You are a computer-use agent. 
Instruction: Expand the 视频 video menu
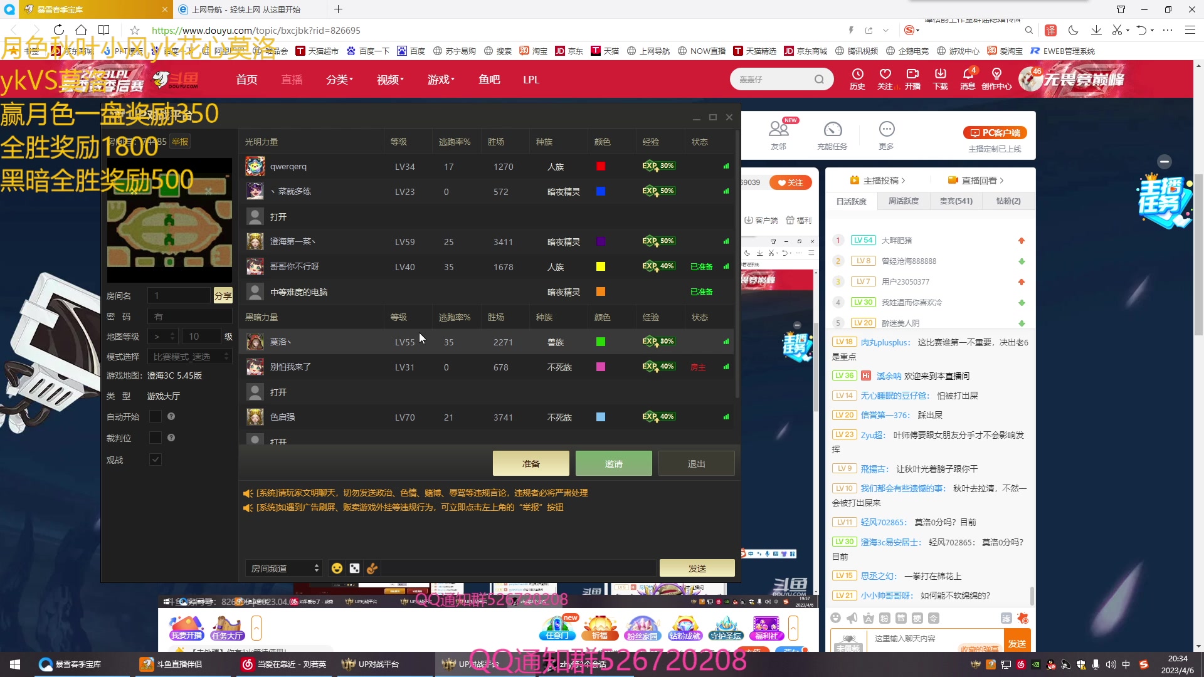coord(390,80)
